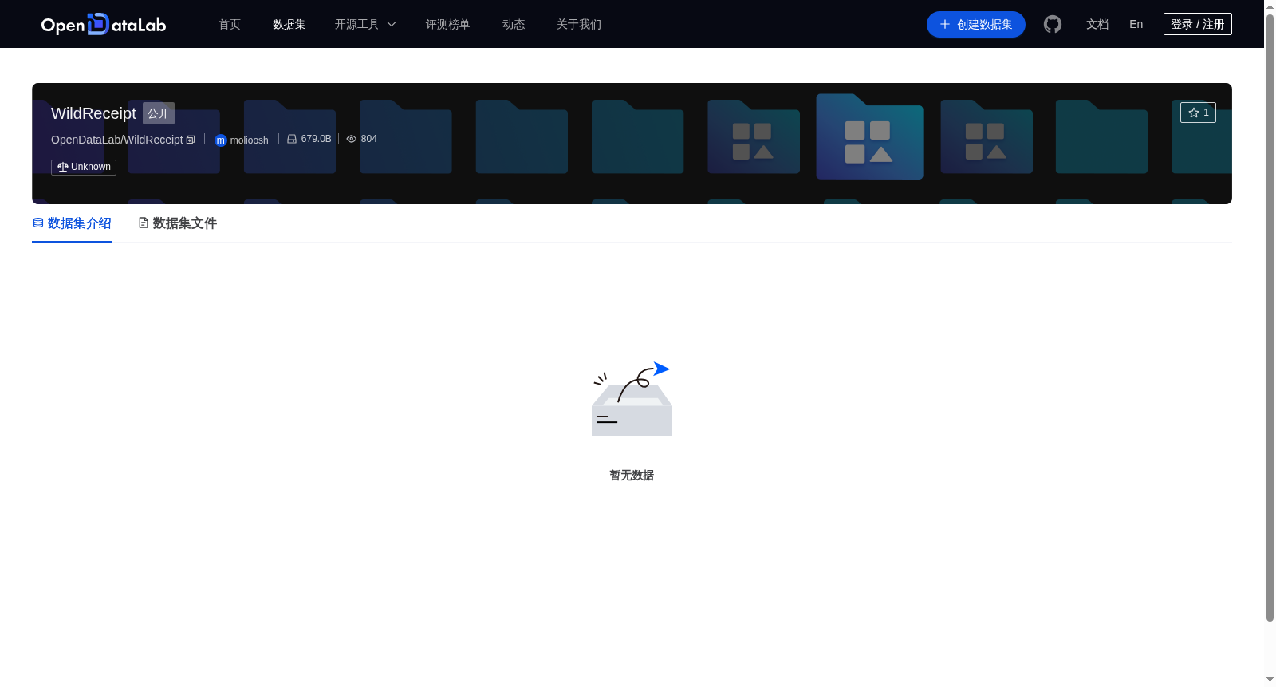
Task: Click the 公开 visibility badge
Action: click(x=159, y=113)
